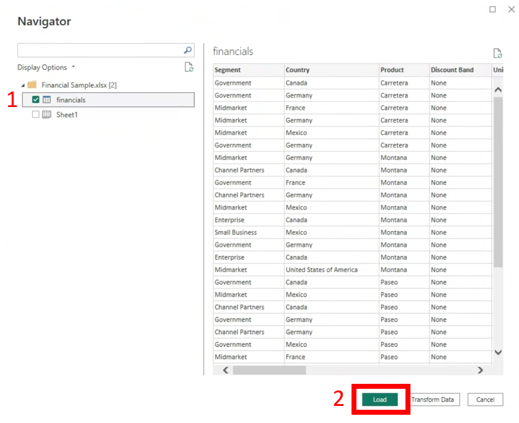Click the Discount Band column header
Image resolution: width=519 pixels, height=423 pixels.
pos(461,70)
